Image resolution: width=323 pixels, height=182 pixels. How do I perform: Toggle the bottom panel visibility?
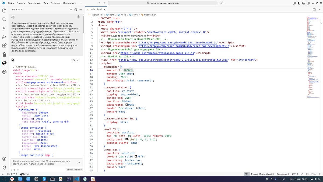pos(304,3)
